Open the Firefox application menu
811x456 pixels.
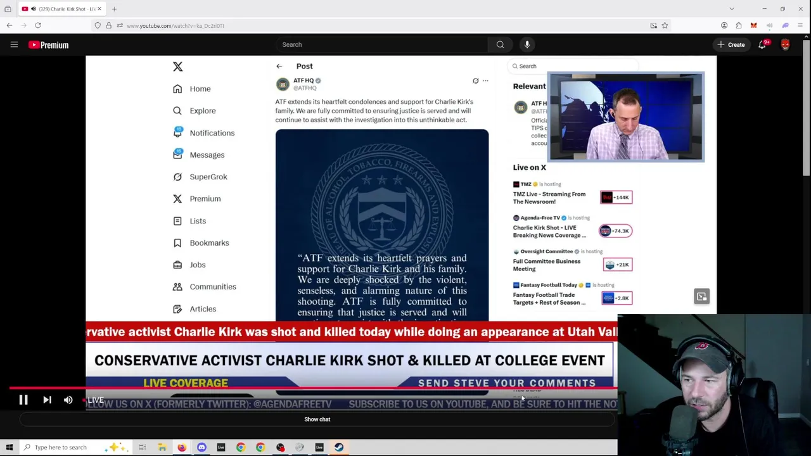tap(800, 25)
